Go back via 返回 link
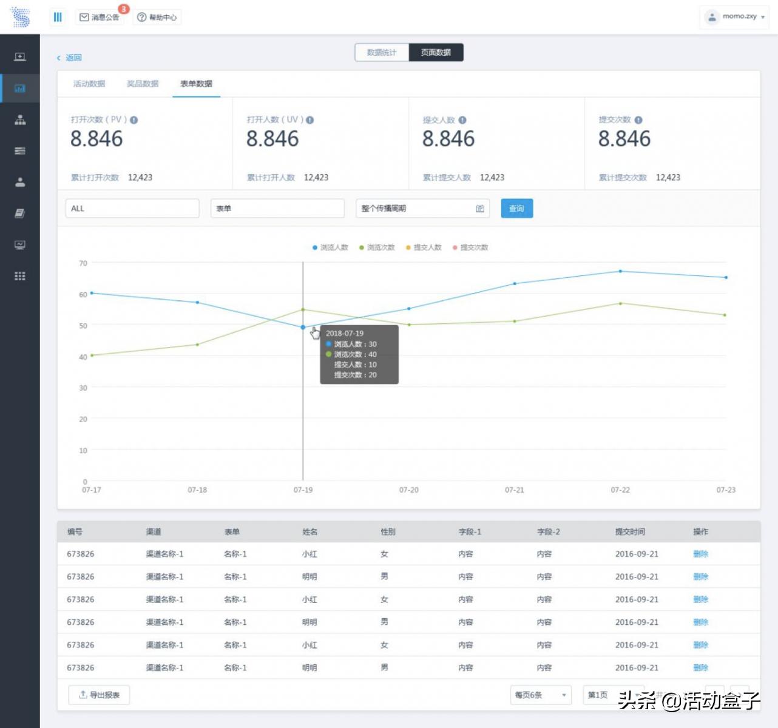Image resolution: width=778 pixels, height=728 pixels. click(x=69, y=58)
